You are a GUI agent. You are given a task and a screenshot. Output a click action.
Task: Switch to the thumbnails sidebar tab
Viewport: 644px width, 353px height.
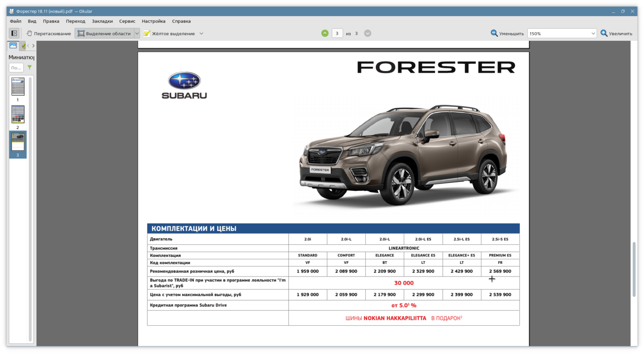coord(13,46)
